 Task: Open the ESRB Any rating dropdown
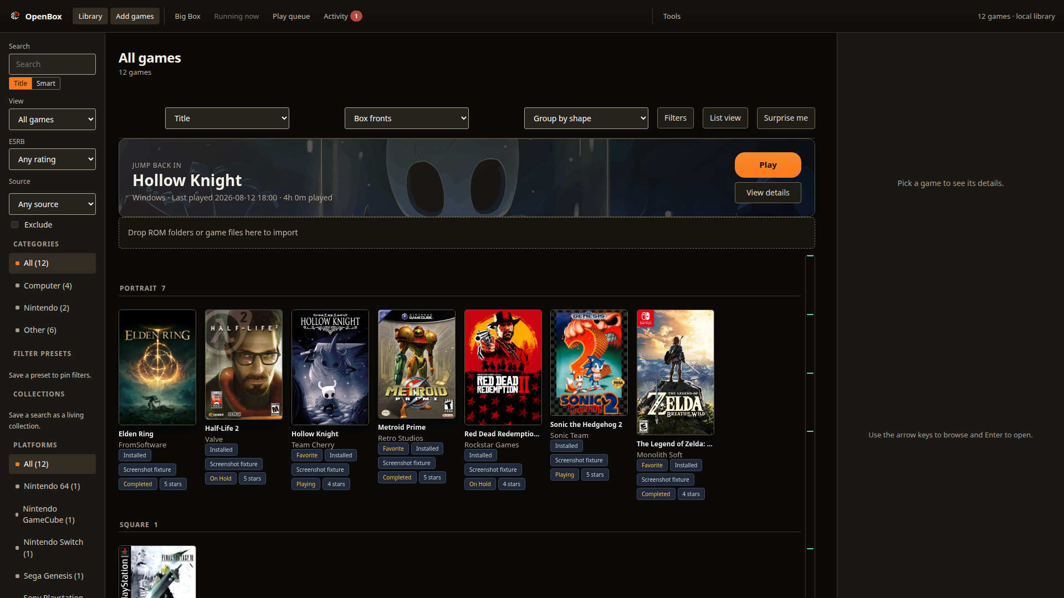52,159
